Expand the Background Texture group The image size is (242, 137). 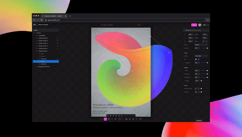[x=36, y=67]
